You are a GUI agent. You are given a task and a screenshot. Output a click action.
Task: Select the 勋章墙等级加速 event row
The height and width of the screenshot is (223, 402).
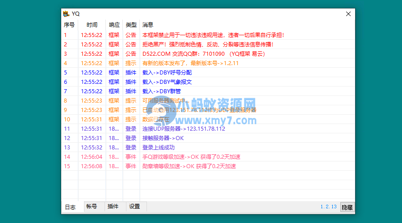click(x=189, y=166)
